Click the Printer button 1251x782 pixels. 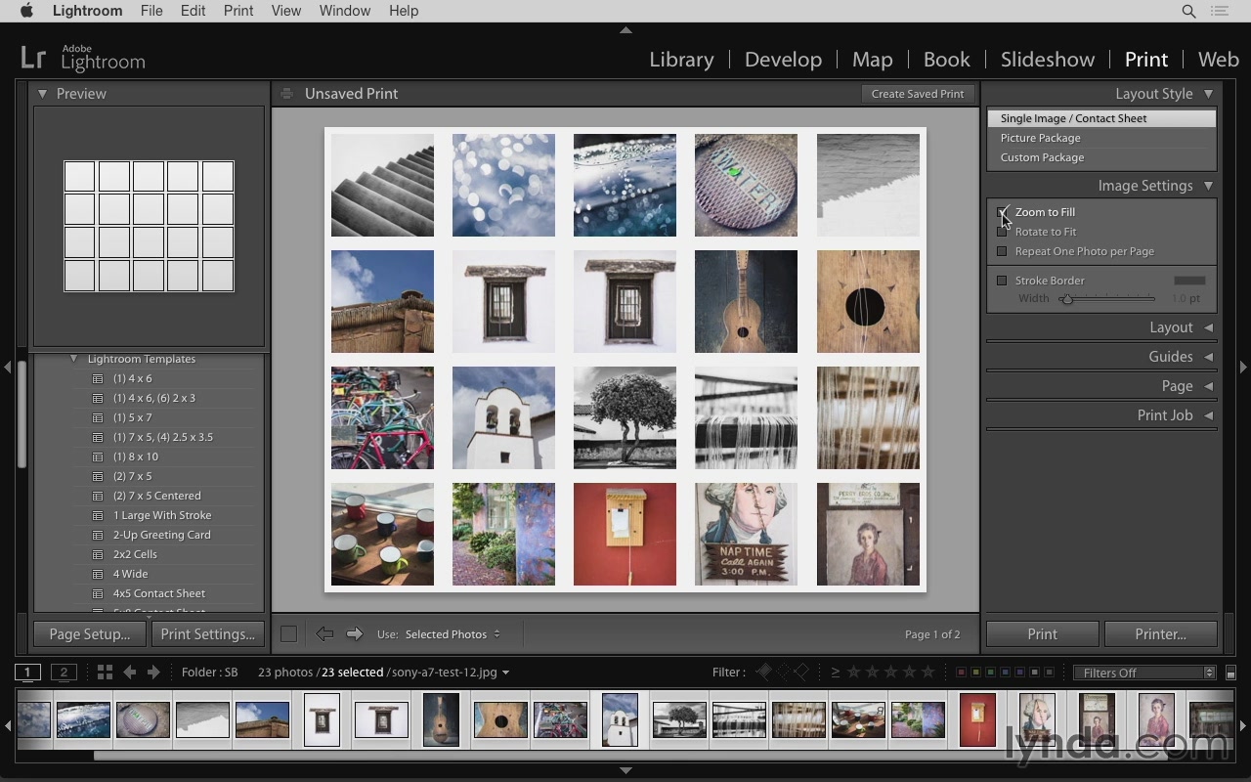1160,634
